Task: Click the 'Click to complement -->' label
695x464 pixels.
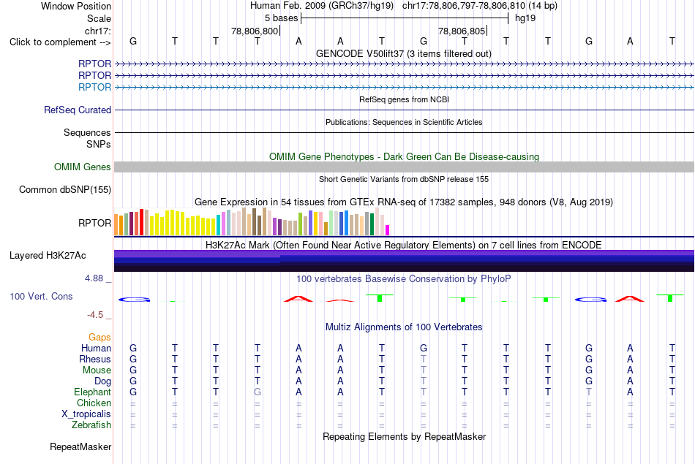Action: tap(60, 42)
